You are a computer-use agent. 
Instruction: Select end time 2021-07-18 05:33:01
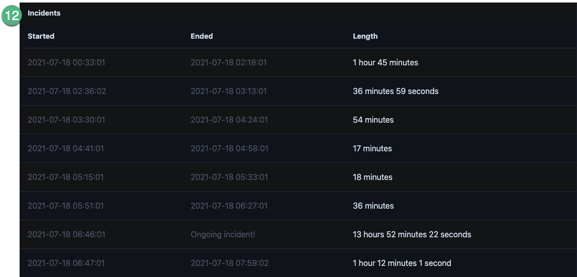pyautogui.click(x=229, y=177)
